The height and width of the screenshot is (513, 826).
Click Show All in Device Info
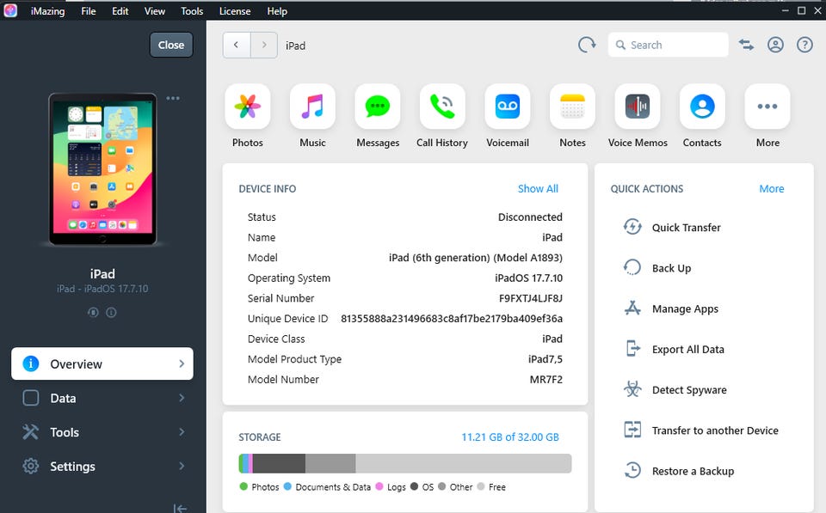(538, 188)
